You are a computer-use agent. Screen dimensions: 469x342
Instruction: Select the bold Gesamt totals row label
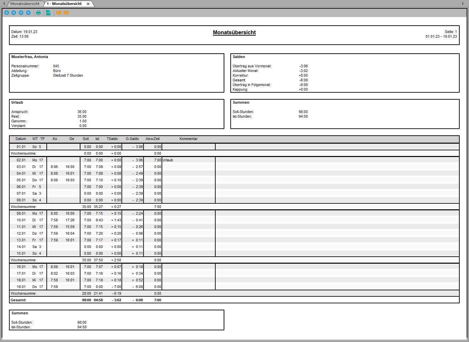18,300
